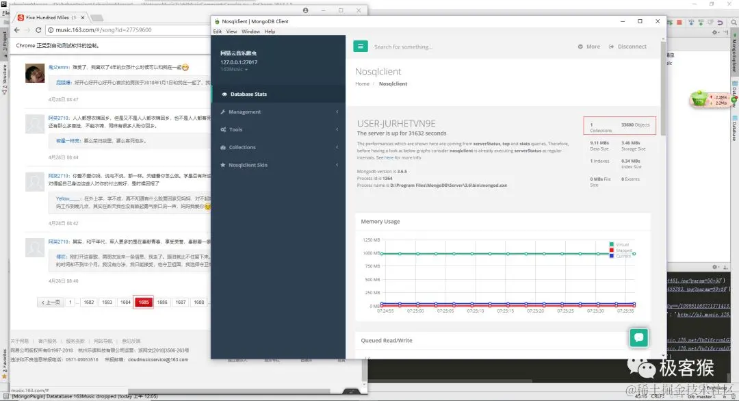The width and height of the screenshot is (739, 401).
Task: Click the Nosqlclient page vertical scrollbar
Action: click(x=663, y=87)
